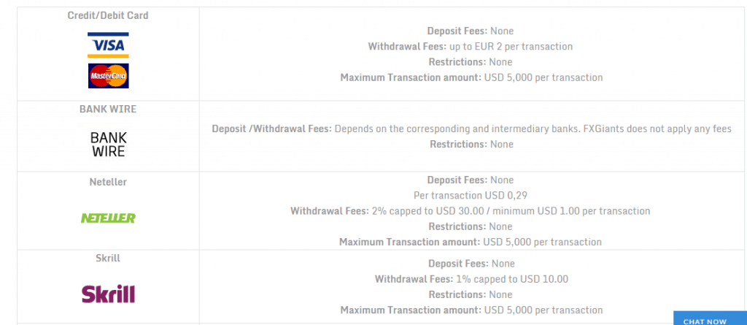Viewport: 747px width, 325px height.
Task: Click Skrill's 1% capped withdrawal fees line
Action: pos(472,279)
